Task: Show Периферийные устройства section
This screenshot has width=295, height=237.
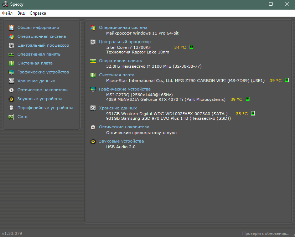Action: click(45, 108)
